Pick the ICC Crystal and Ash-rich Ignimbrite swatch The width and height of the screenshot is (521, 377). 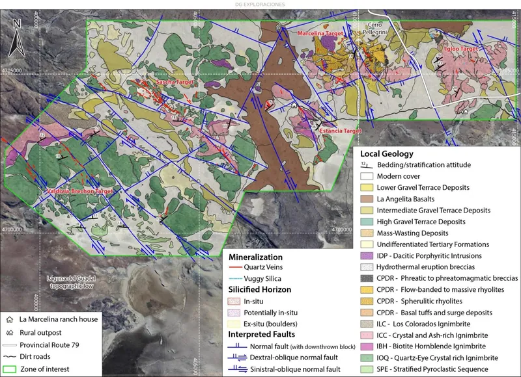(367, 335)
